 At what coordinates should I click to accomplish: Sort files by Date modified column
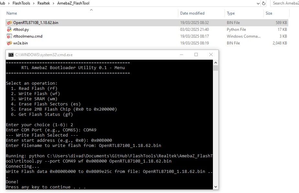coord(192,13)
